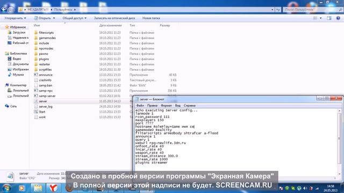Select the samp-server application icon

coord(36,96)
